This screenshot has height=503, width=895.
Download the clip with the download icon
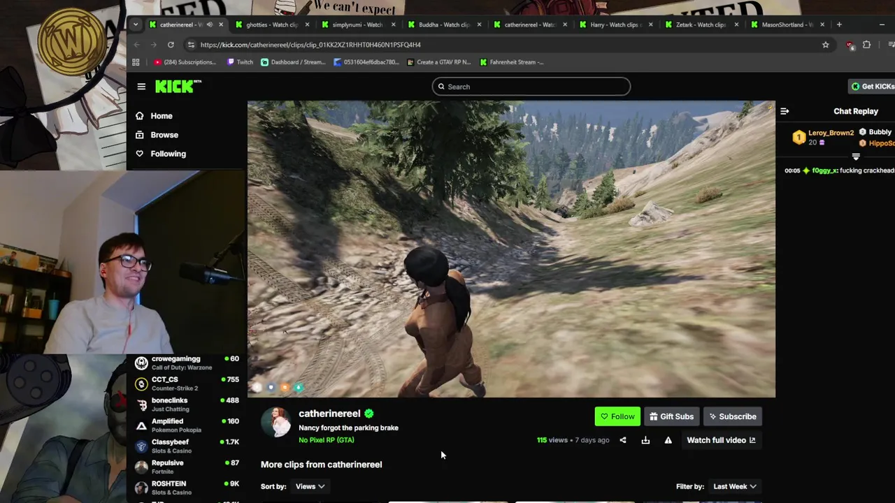click(645, 440)
